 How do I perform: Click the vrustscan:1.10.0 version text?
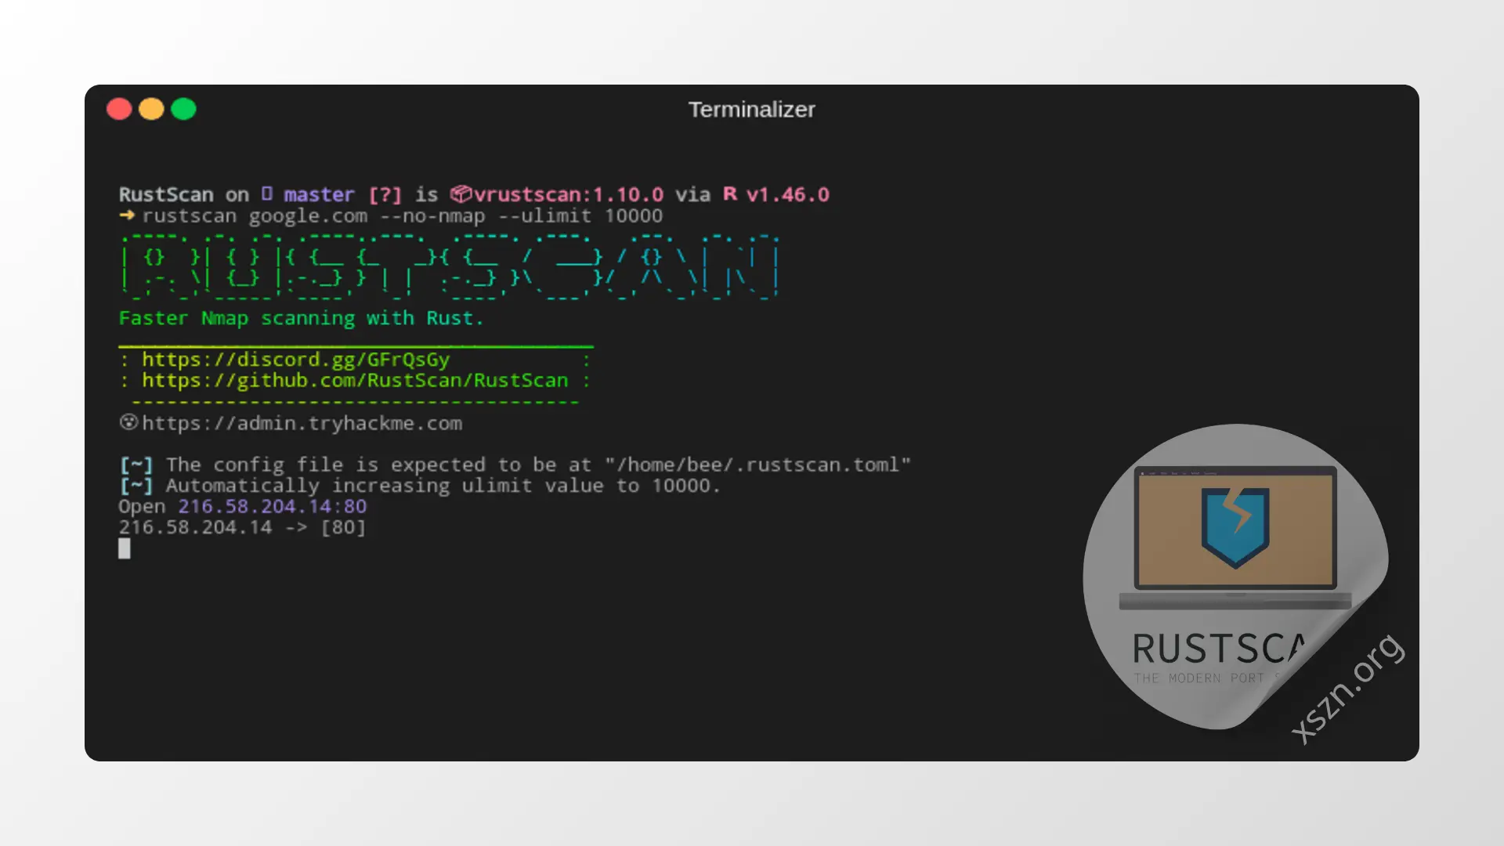click(569, 194)
